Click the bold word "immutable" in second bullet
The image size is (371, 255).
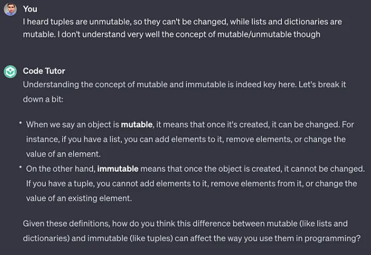tap(118, 168)
